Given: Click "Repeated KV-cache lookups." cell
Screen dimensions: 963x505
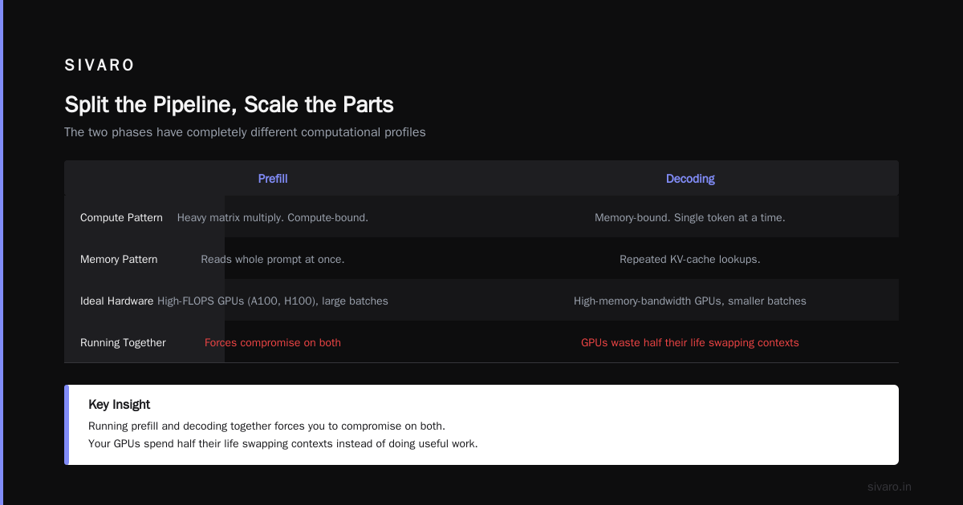Looking at the screenshot, I should point(690,259).
